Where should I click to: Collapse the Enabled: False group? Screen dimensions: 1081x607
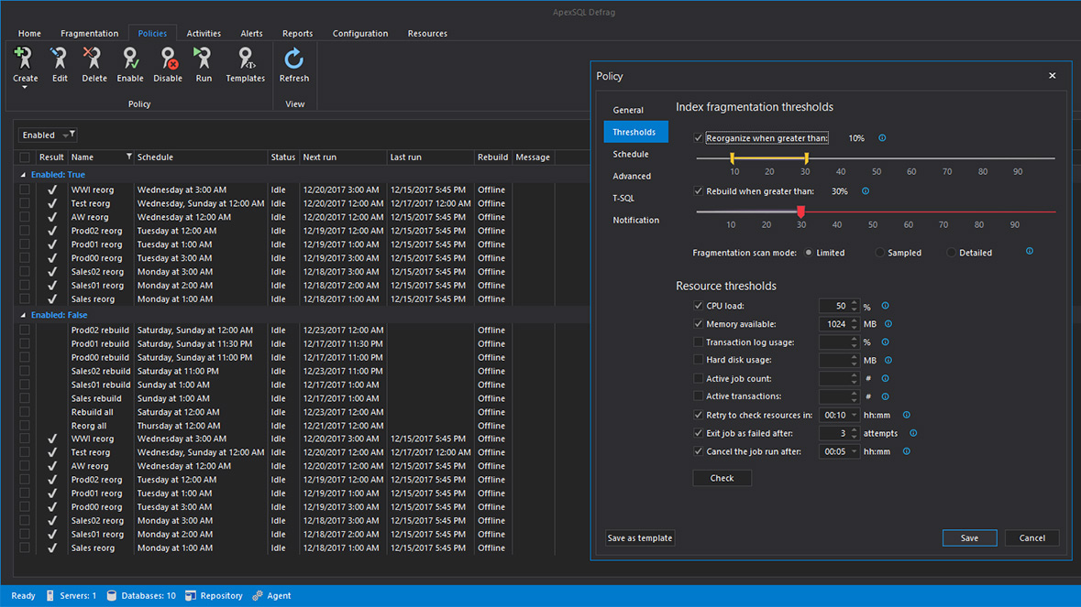[x=23, y=315]
